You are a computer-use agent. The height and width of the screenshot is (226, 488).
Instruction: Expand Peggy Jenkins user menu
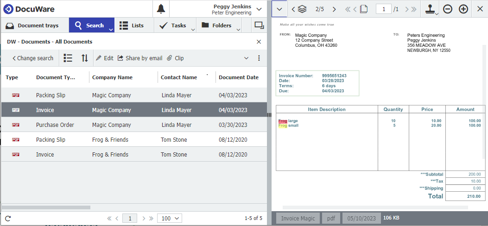tap(259, 9)
